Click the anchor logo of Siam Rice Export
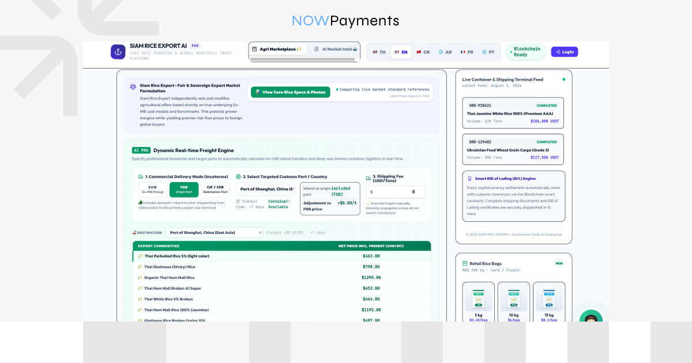 pyautogui.click(x=118, y=52)
